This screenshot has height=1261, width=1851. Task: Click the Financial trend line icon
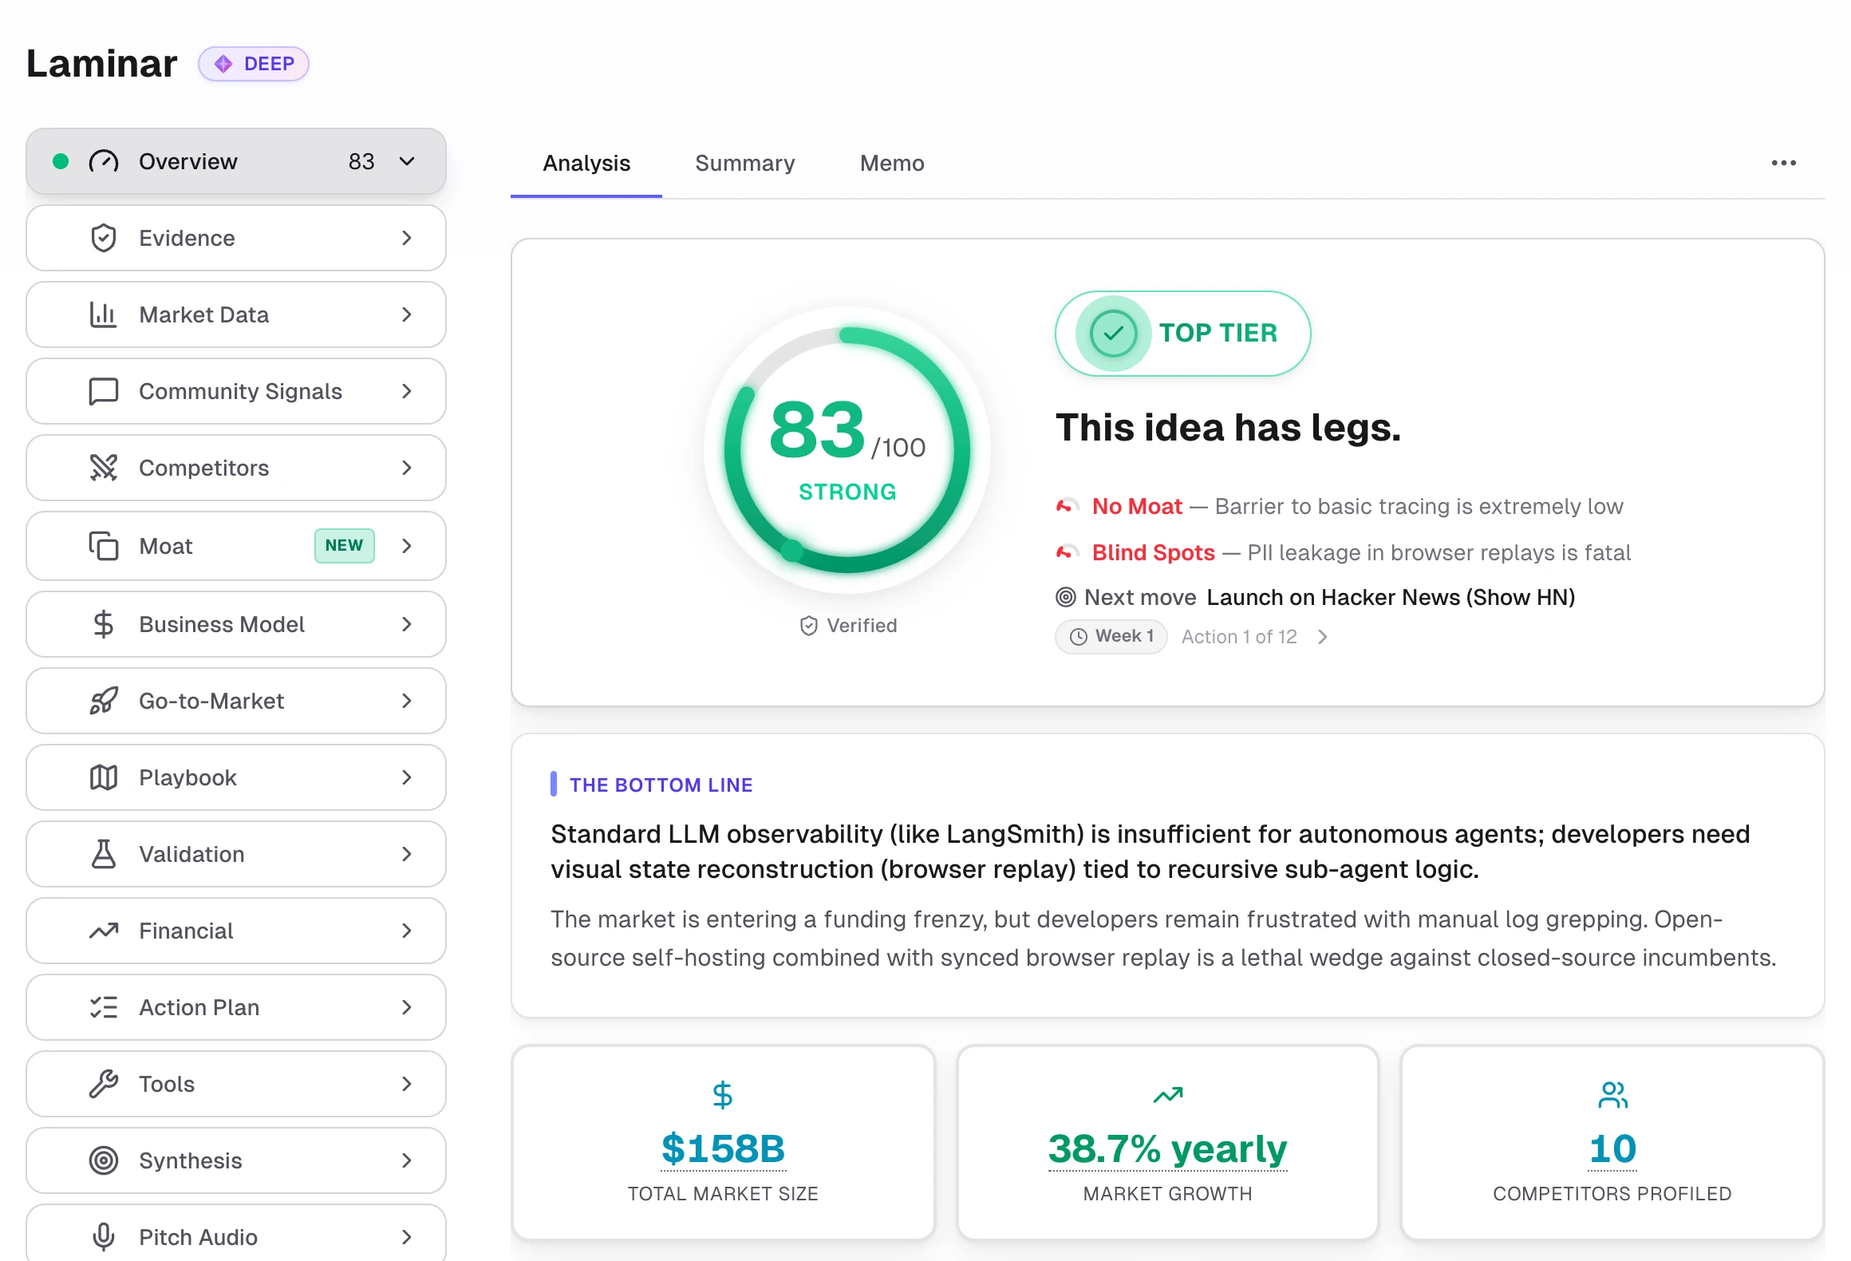[x=104, y=931]
